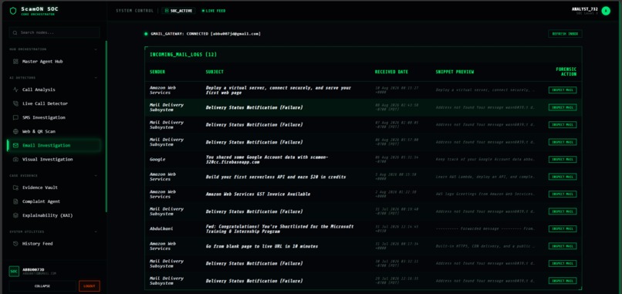Click the magnifier icon in search box
This screenshot has width=622, height=294.
(15, 32)
